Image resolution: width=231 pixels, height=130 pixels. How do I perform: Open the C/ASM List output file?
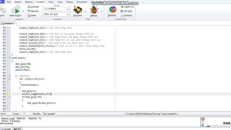[x=127, y=7]
